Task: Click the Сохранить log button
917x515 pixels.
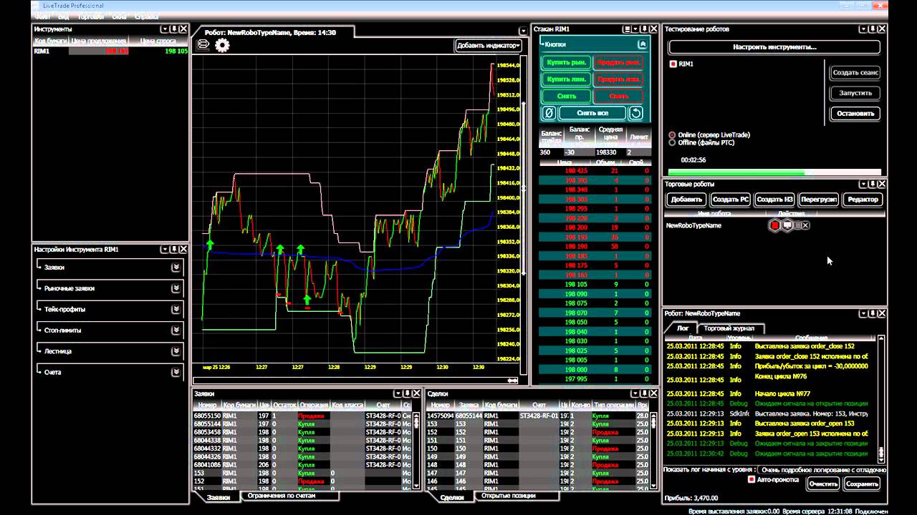Action: (862, 484)
